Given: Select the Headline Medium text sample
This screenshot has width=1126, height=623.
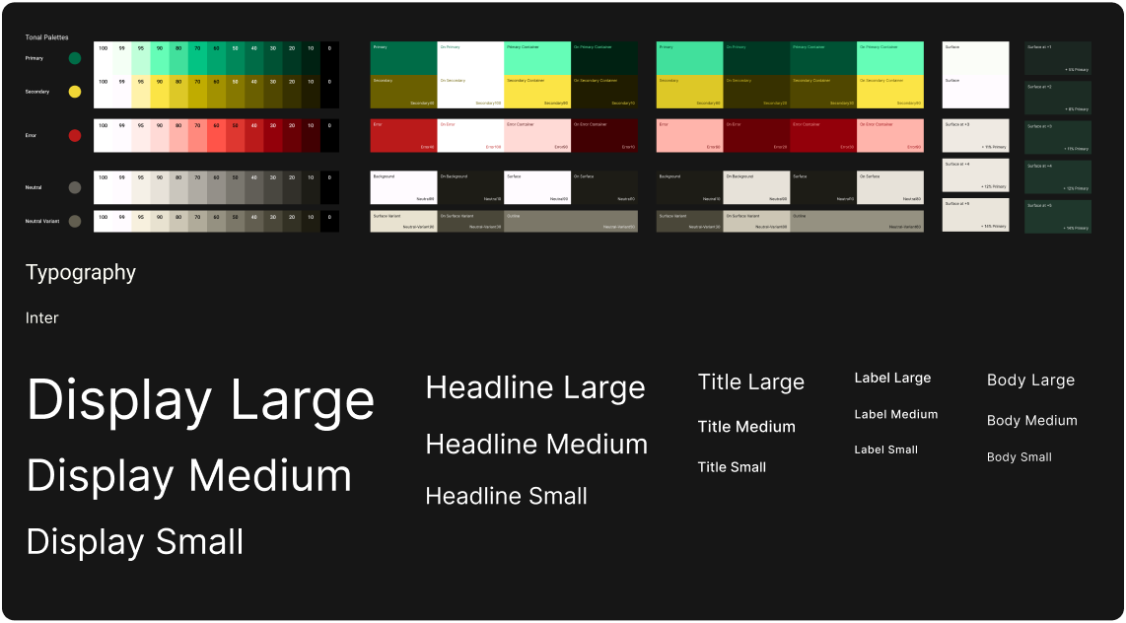Looking at the screenshot, I should pos(536,445).
